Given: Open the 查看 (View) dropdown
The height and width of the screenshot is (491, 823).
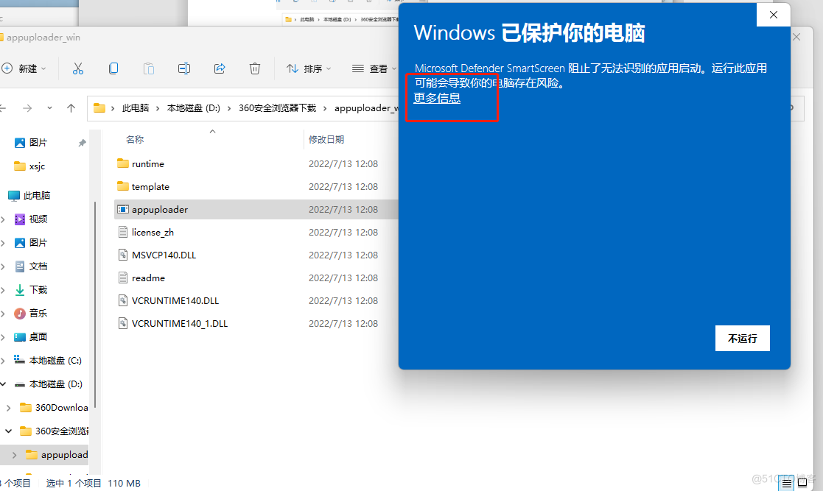Looking at the screenshot, I should (x=374, y=68).
